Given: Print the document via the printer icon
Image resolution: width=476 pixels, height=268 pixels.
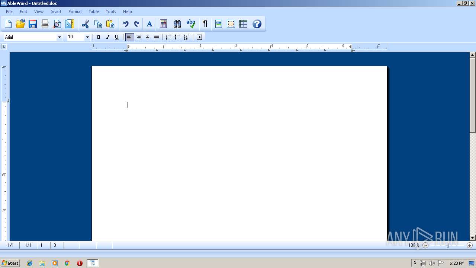Looking at the screenshot, I should click(x=45, y=24).
